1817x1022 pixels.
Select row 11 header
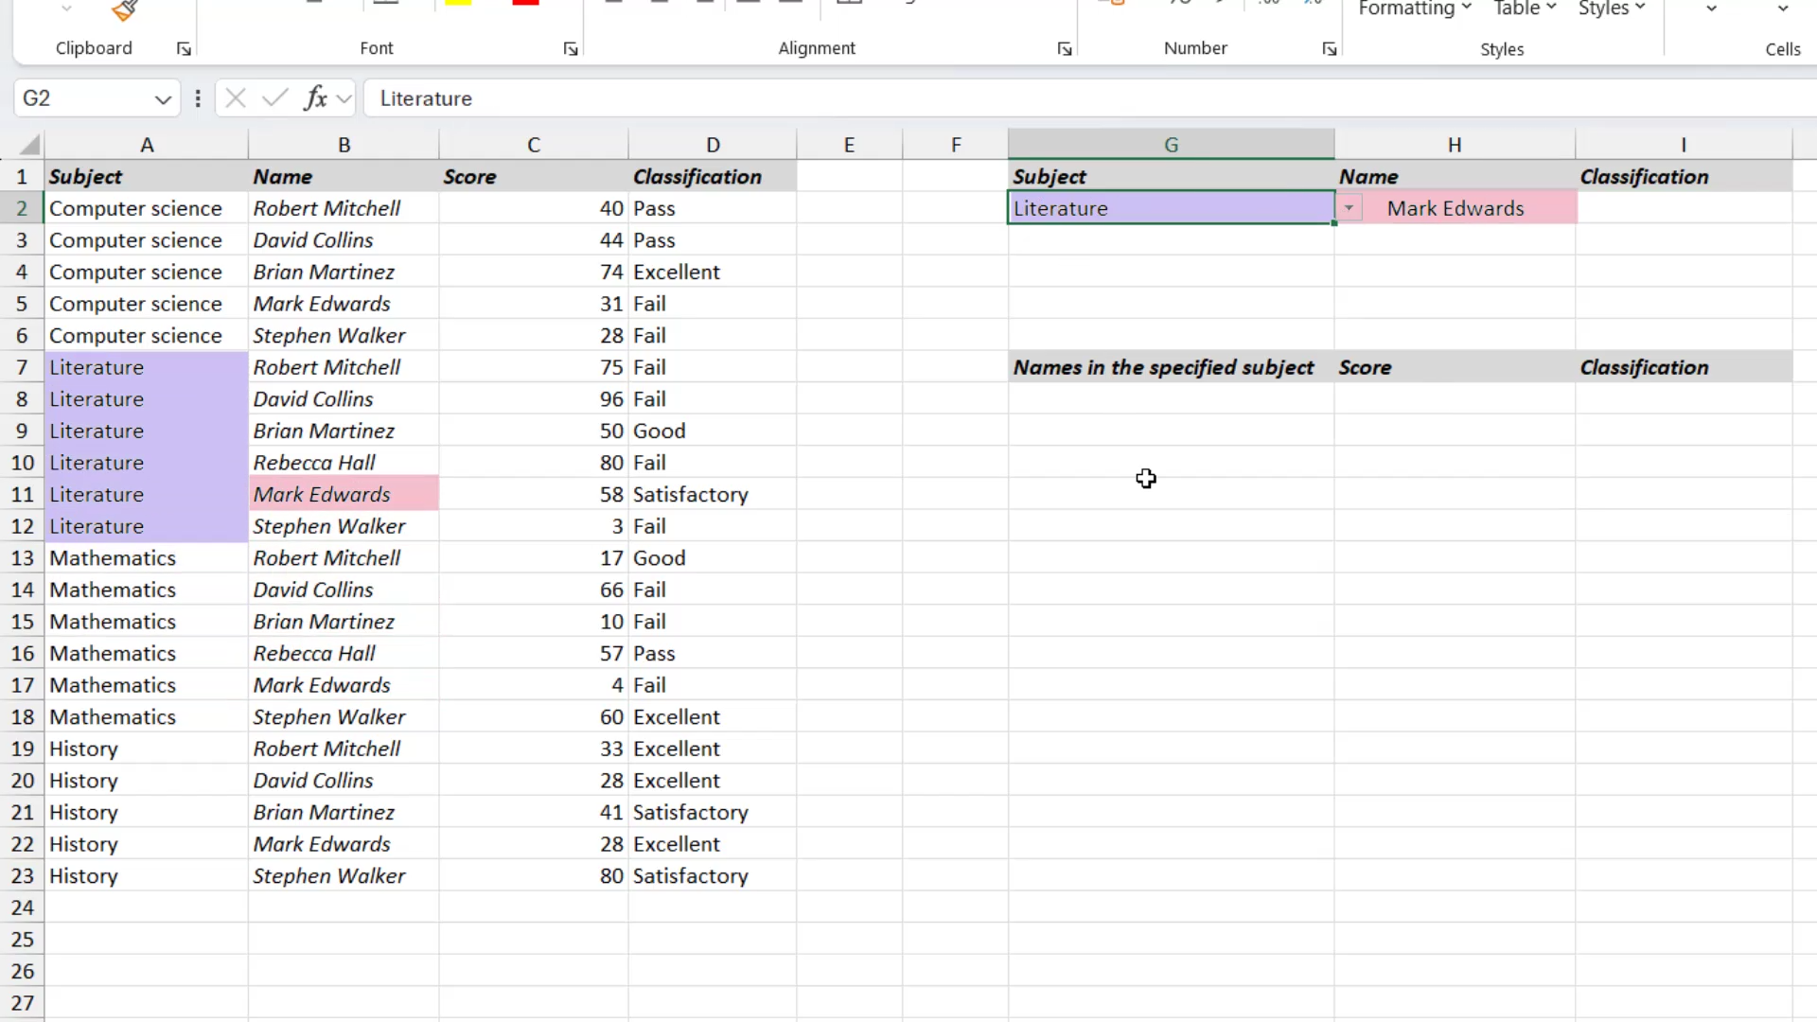tap(22, 494)
